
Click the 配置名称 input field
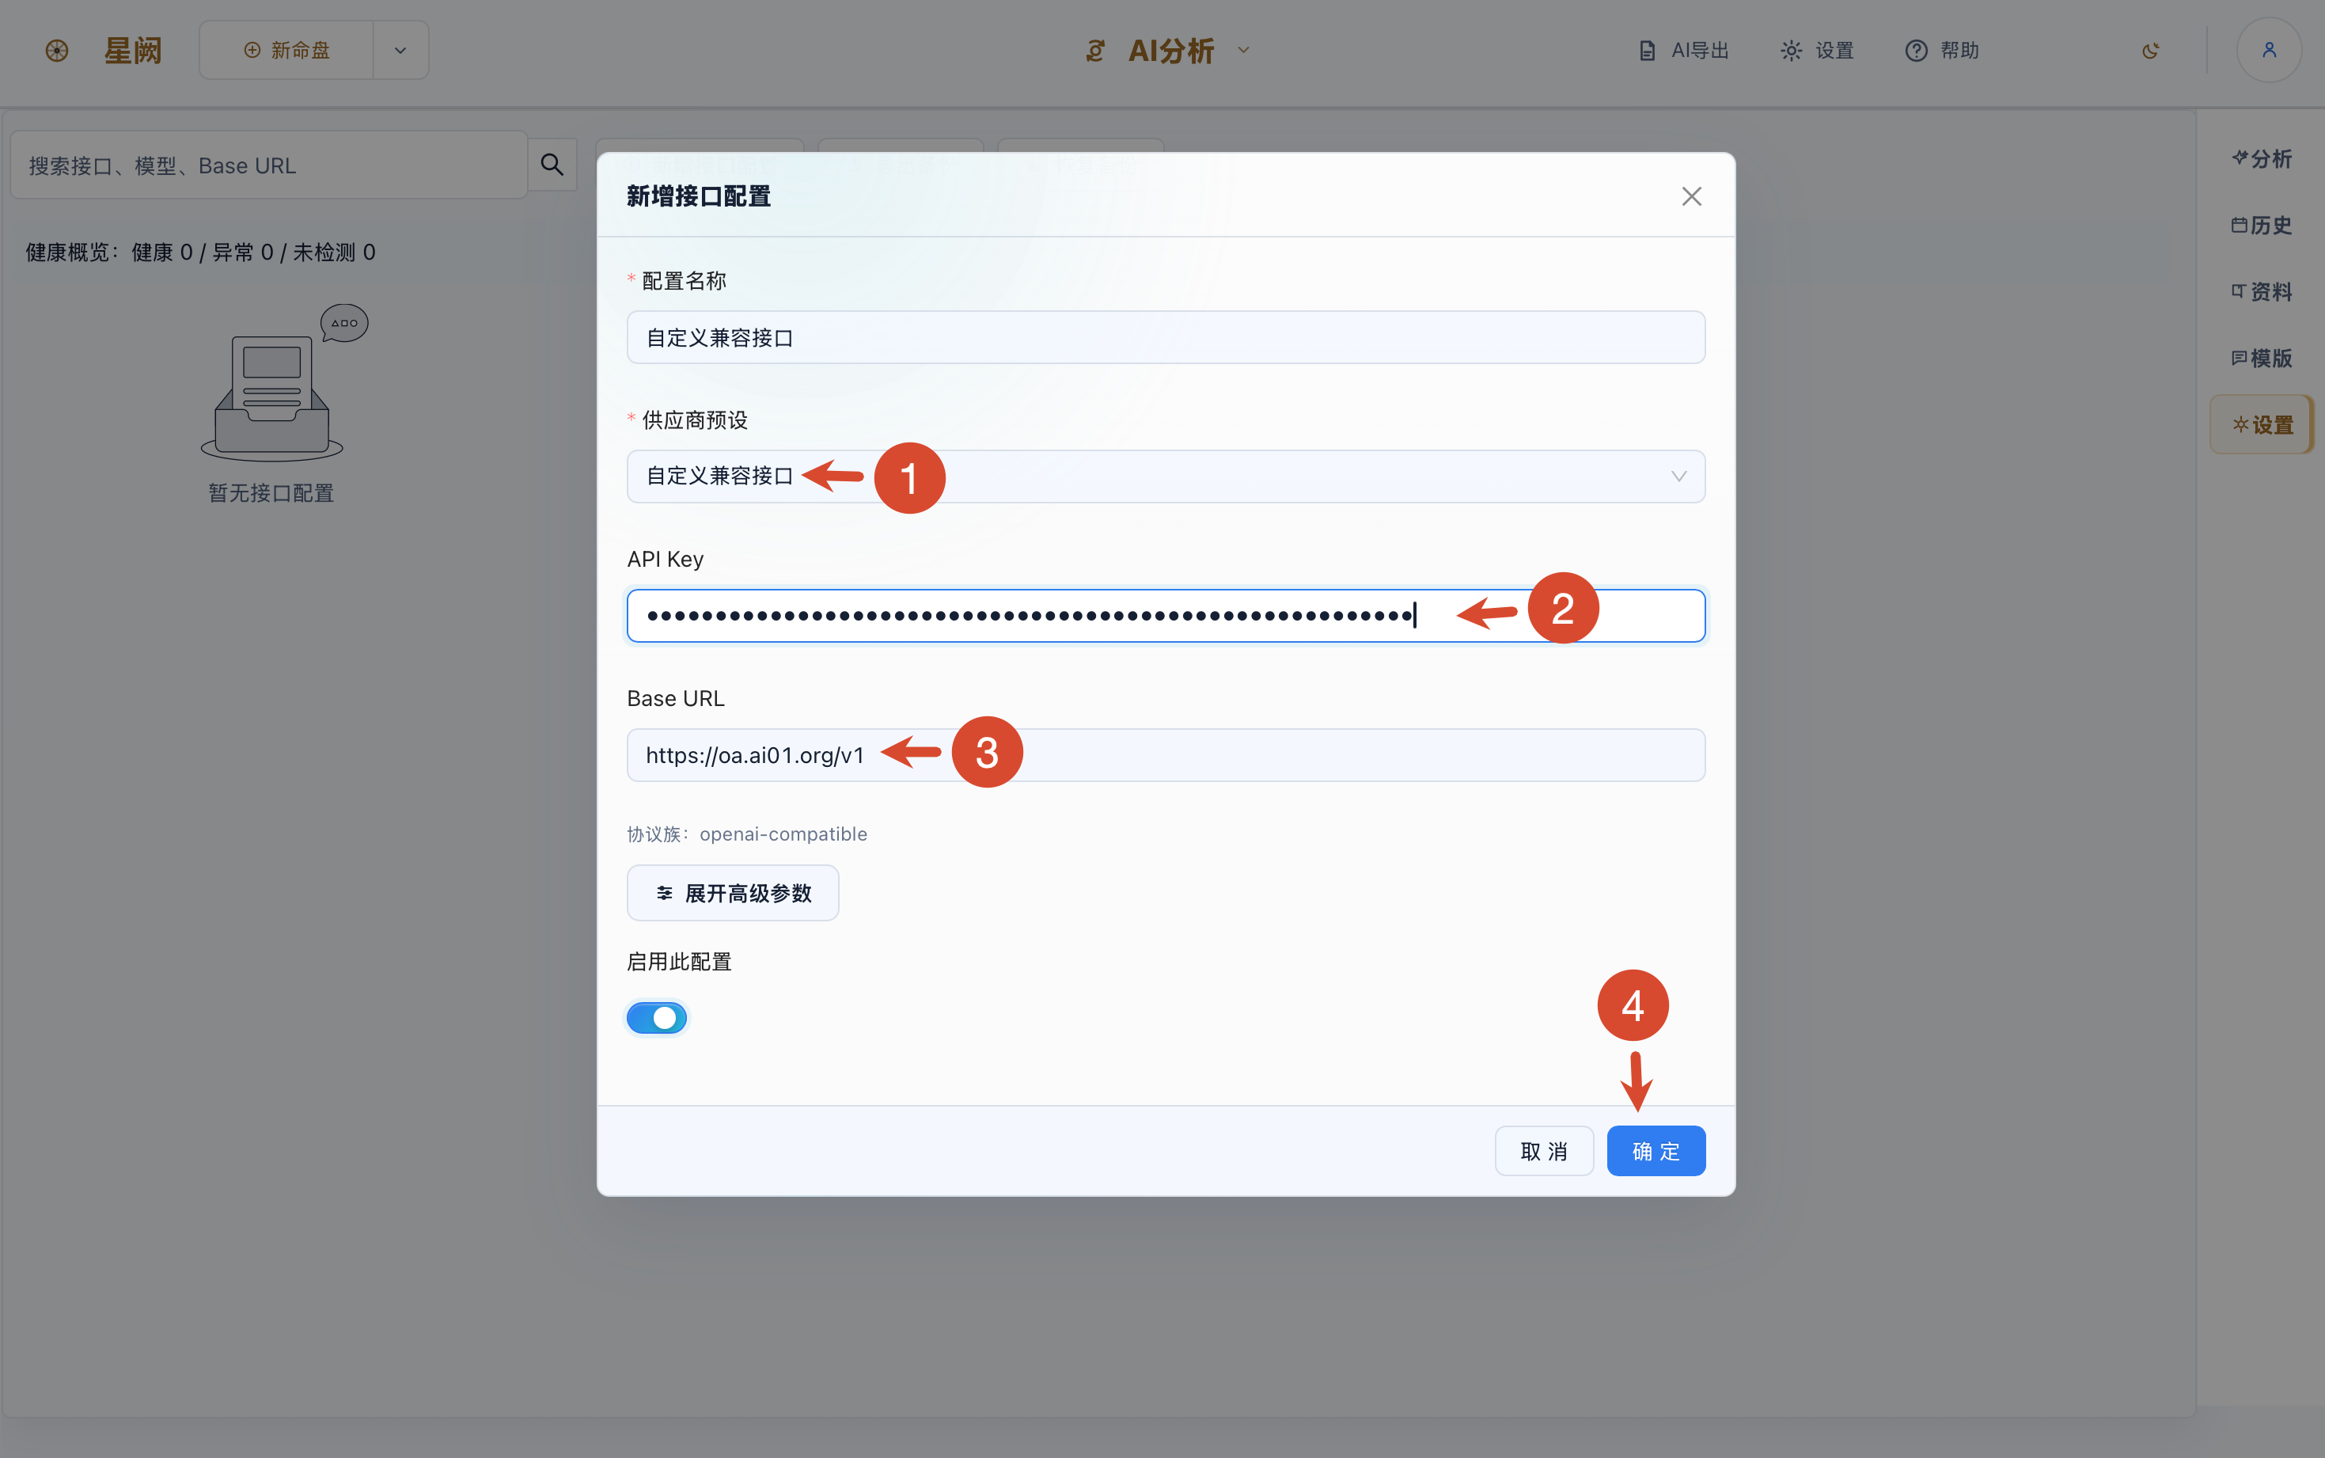pos(1166,337)
